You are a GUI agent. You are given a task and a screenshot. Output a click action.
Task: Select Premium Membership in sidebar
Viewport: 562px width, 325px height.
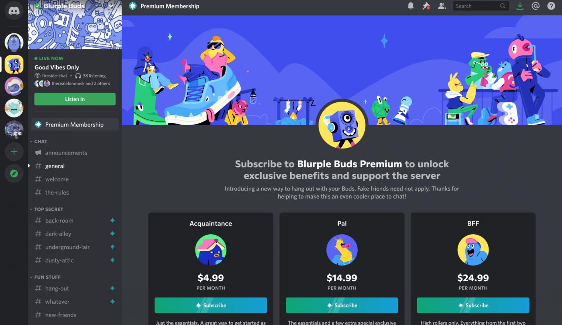tap(75, 124)
